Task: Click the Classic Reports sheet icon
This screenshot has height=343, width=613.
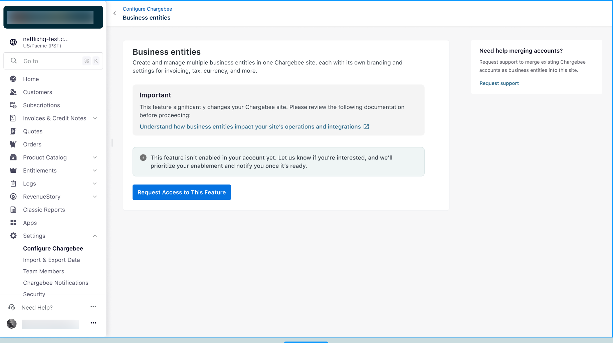Action: point(13,210)
